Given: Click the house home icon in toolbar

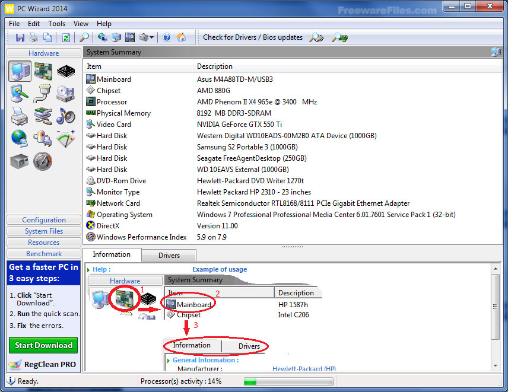Looking at the screenshot, I should [x=181, y=37].
